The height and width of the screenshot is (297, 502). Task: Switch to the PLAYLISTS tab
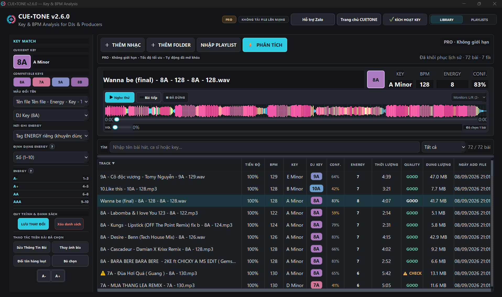(479, 20)
